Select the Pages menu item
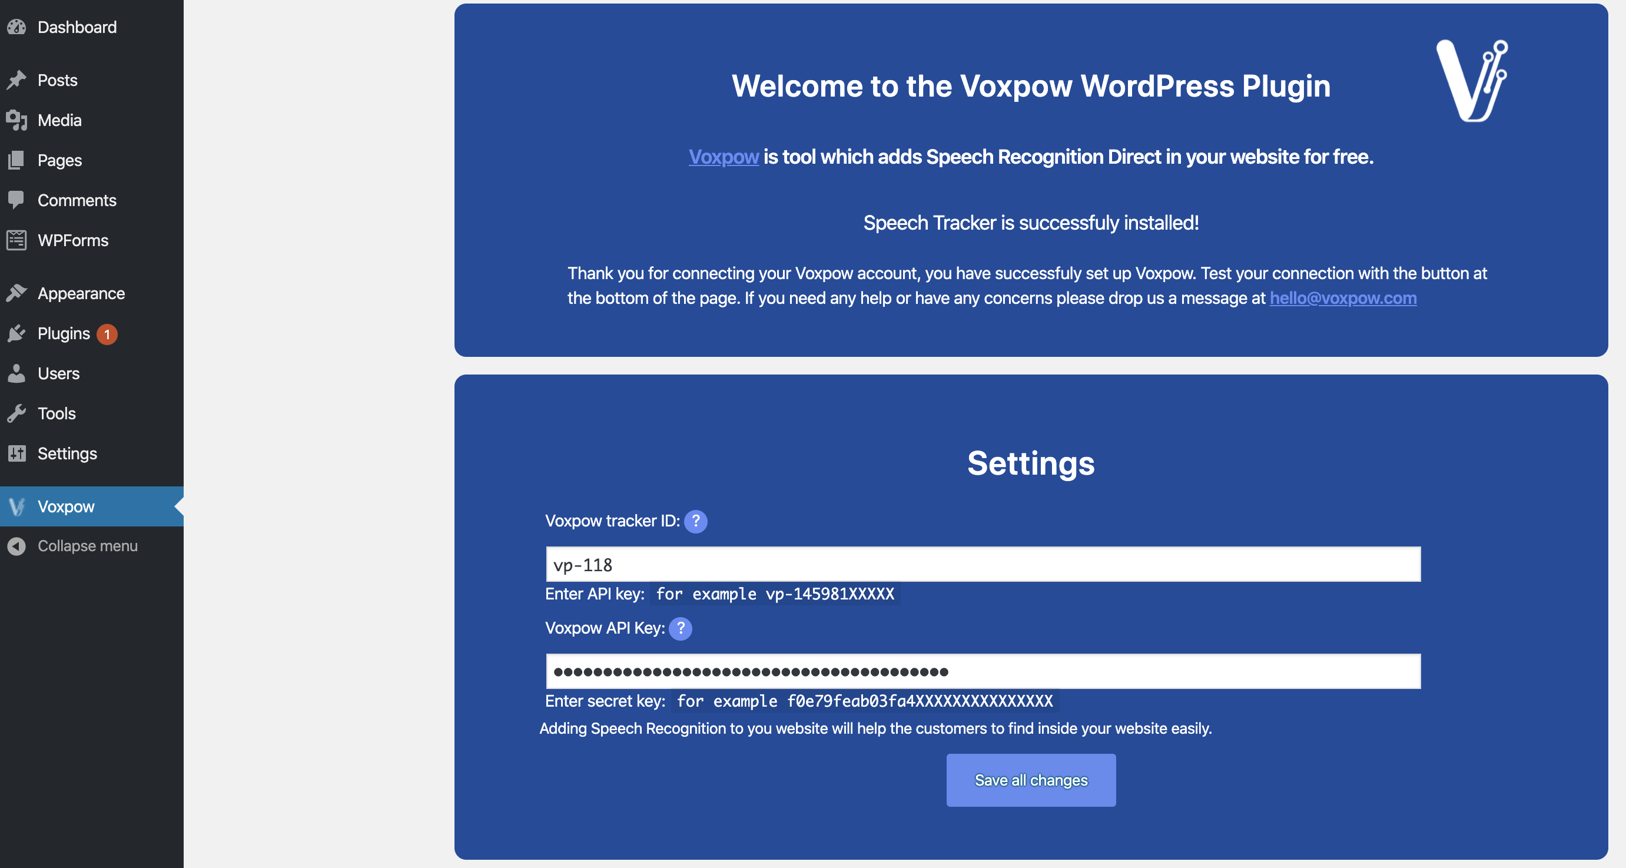The image size is (1626, 868). [x=59, y=159]
